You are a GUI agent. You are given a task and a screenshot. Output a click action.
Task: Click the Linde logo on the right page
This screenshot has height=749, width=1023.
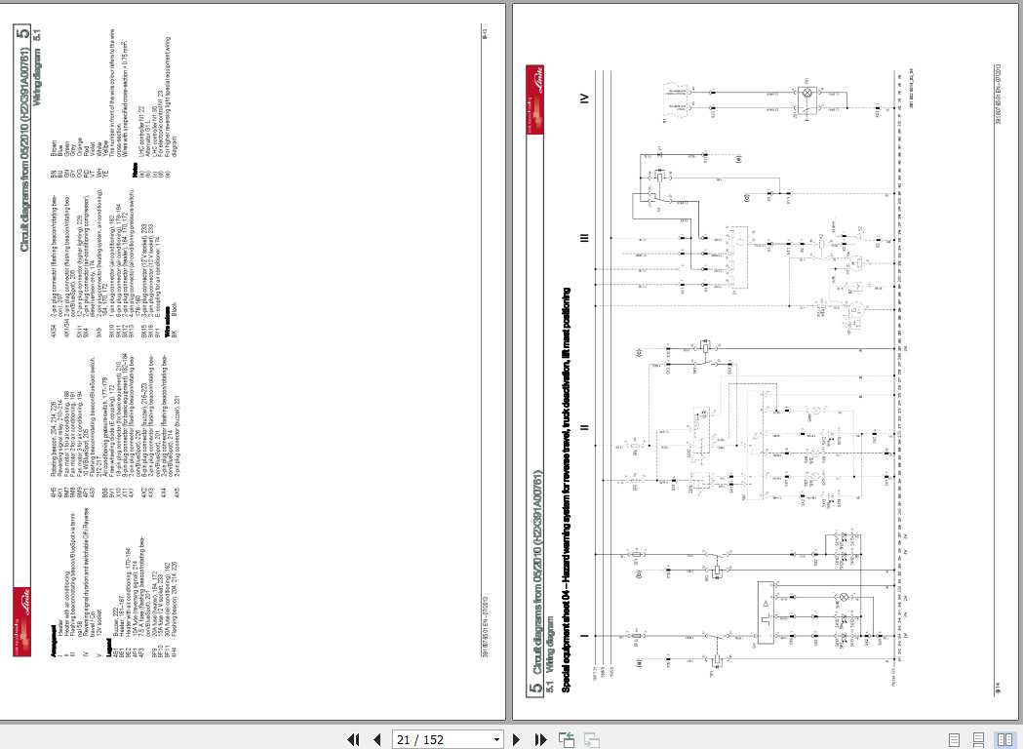tap(535, 99)
